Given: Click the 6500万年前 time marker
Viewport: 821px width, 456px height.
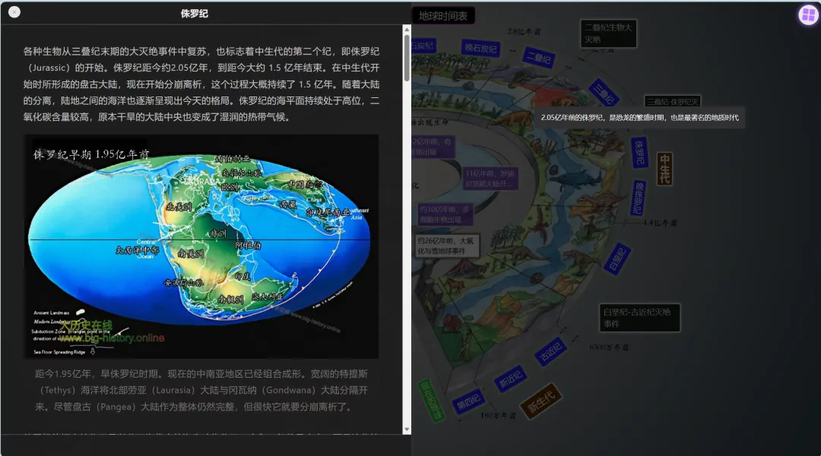Looking at the screenshot, I should pyautogui.click(x=608, y=347).
